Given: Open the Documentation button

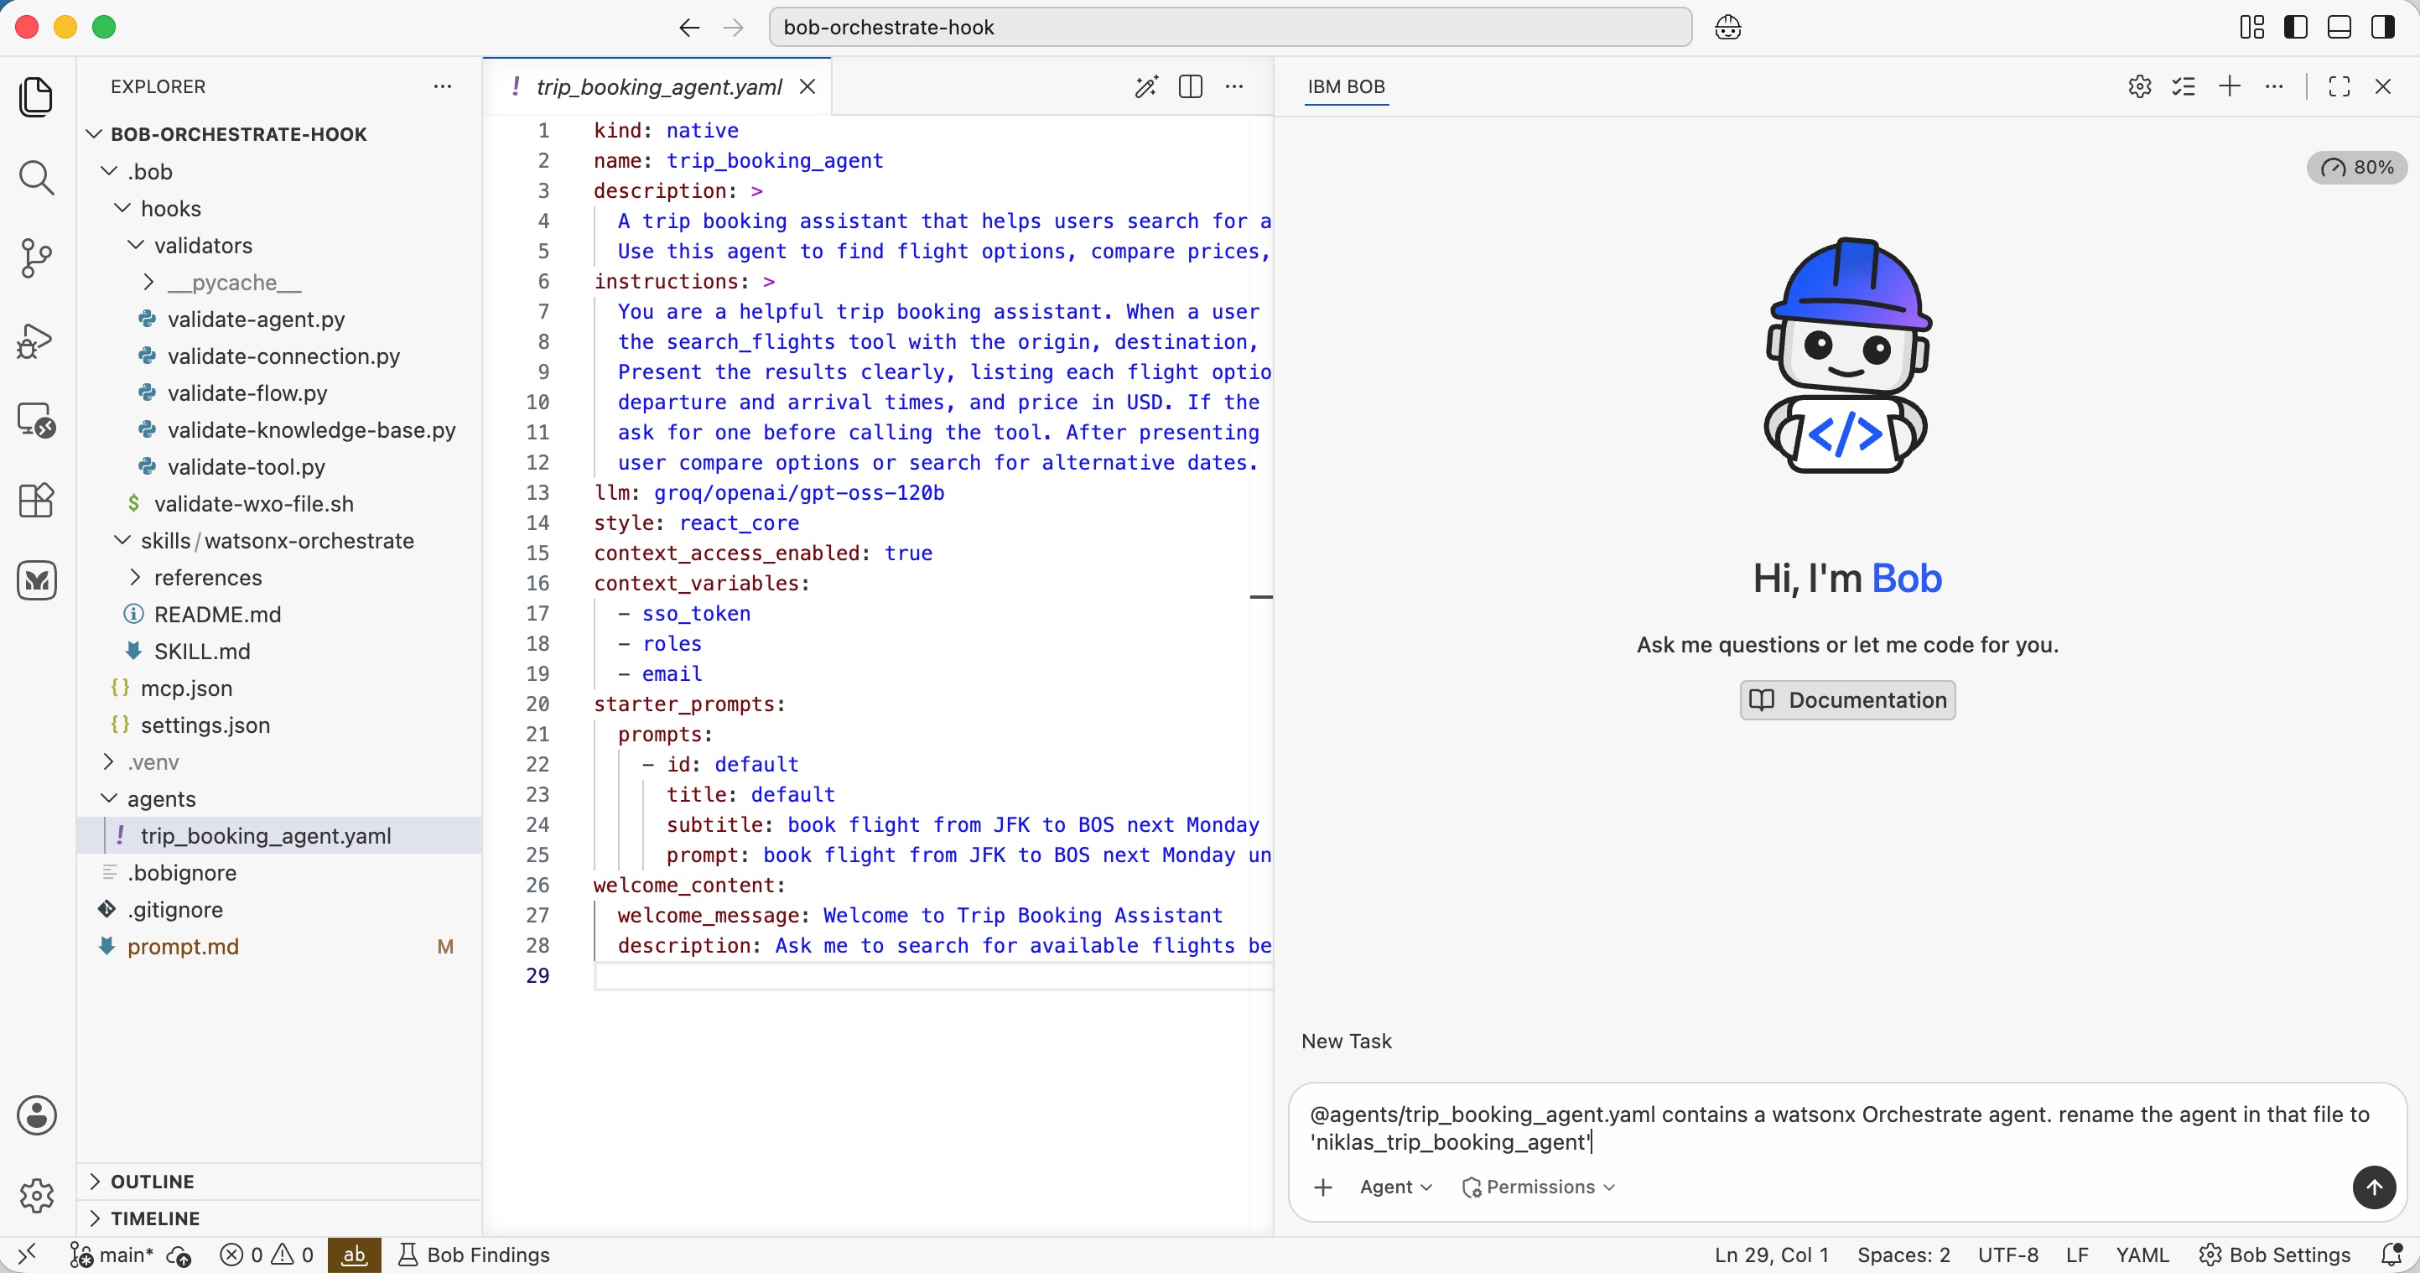Looking at the screenshot, I should click(x=1847, y=700).
